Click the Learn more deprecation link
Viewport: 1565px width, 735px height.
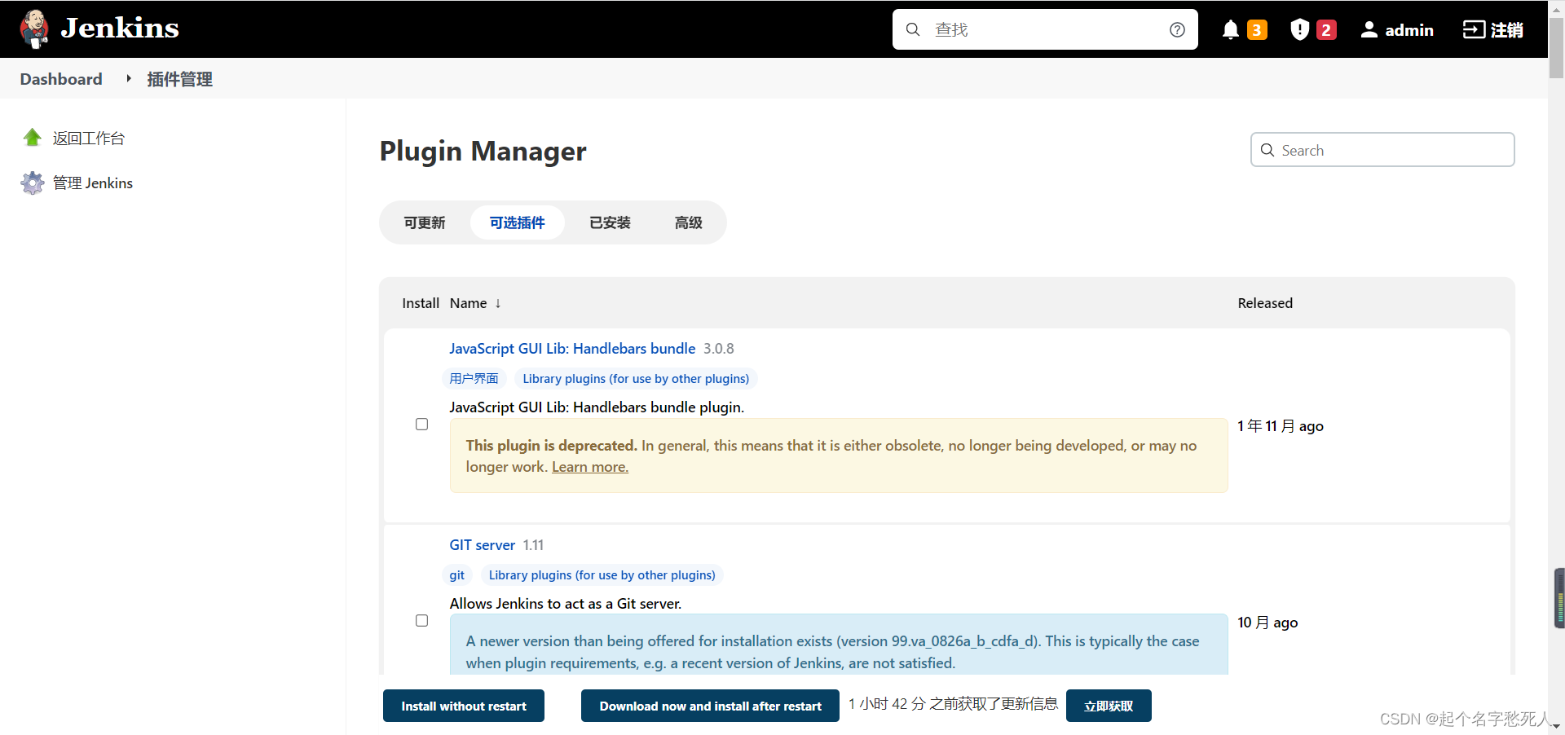point(590,467)
